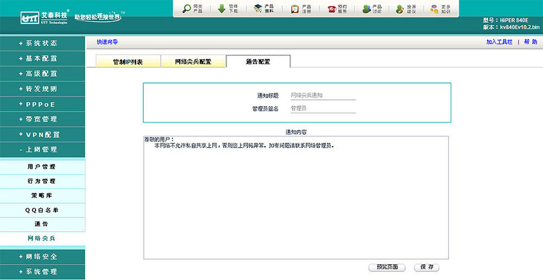Expand the 系统状态 sidebar section

pos(38,43)
